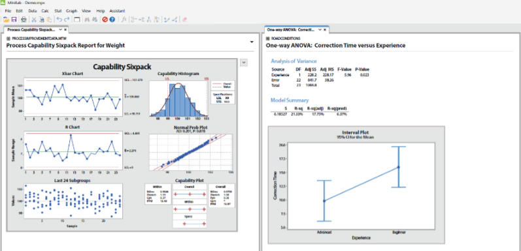Screen dimensions: 521x251
Task: Click the worksheet icon beside PROCESSIMPROVEMENTDATA.MTW
Action: [8, 38]
